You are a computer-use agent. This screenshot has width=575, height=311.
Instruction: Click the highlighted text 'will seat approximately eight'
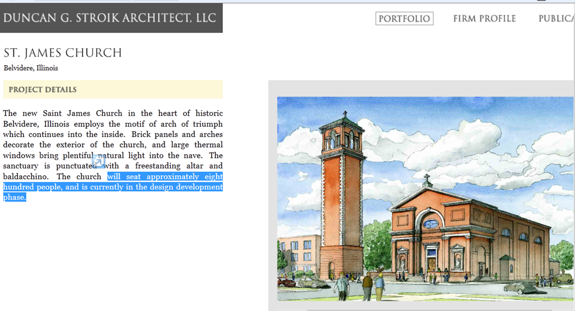point(165,176)
